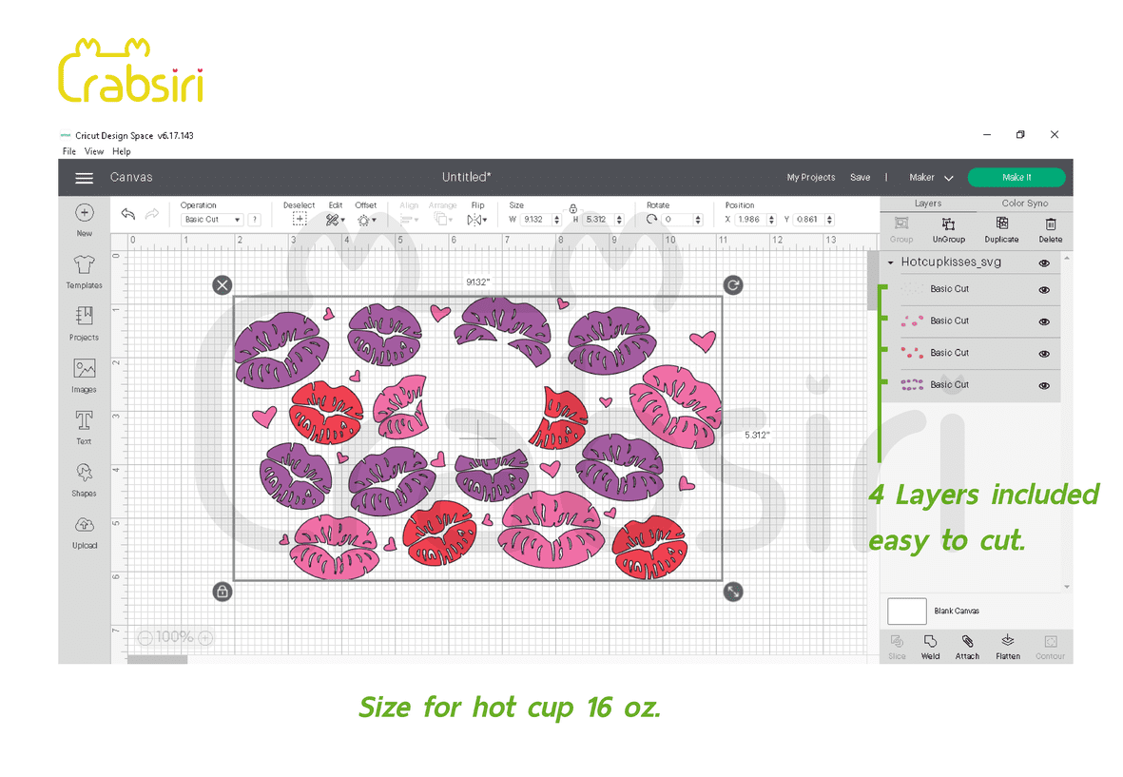
Task: Click the Weld tool
Action: (930, 644)
